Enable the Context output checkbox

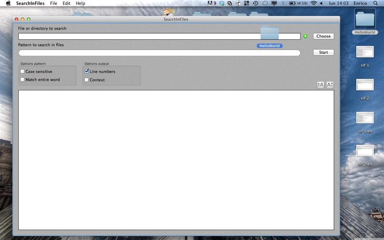coord(86,80)
